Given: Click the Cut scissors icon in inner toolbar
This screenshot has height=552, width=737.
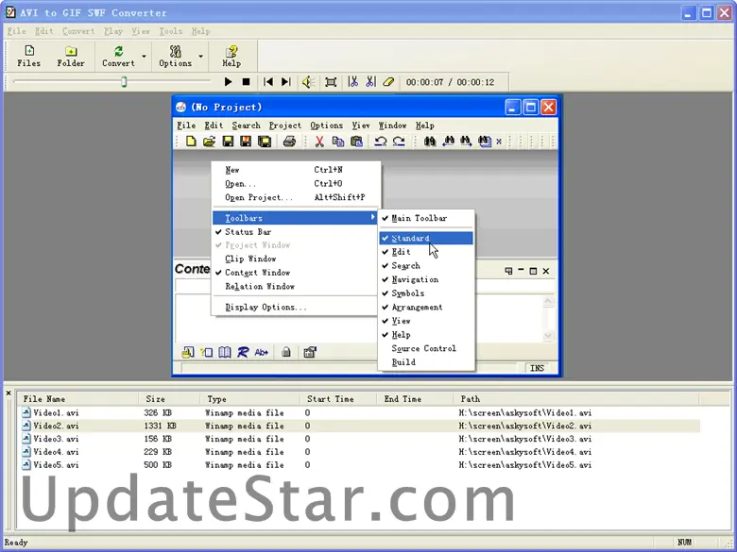Looking at the screenshot, I should coord(319,142).
